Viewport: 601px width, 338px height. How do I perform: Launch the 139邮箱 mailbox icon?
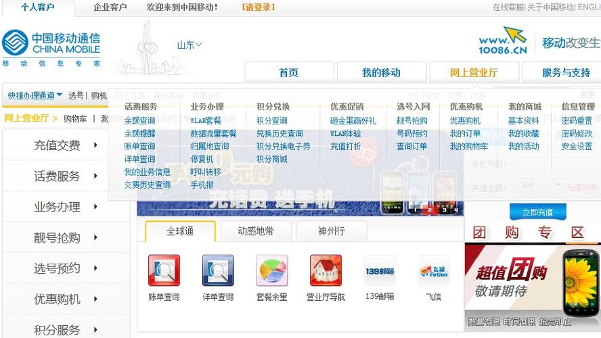point(380,270)
